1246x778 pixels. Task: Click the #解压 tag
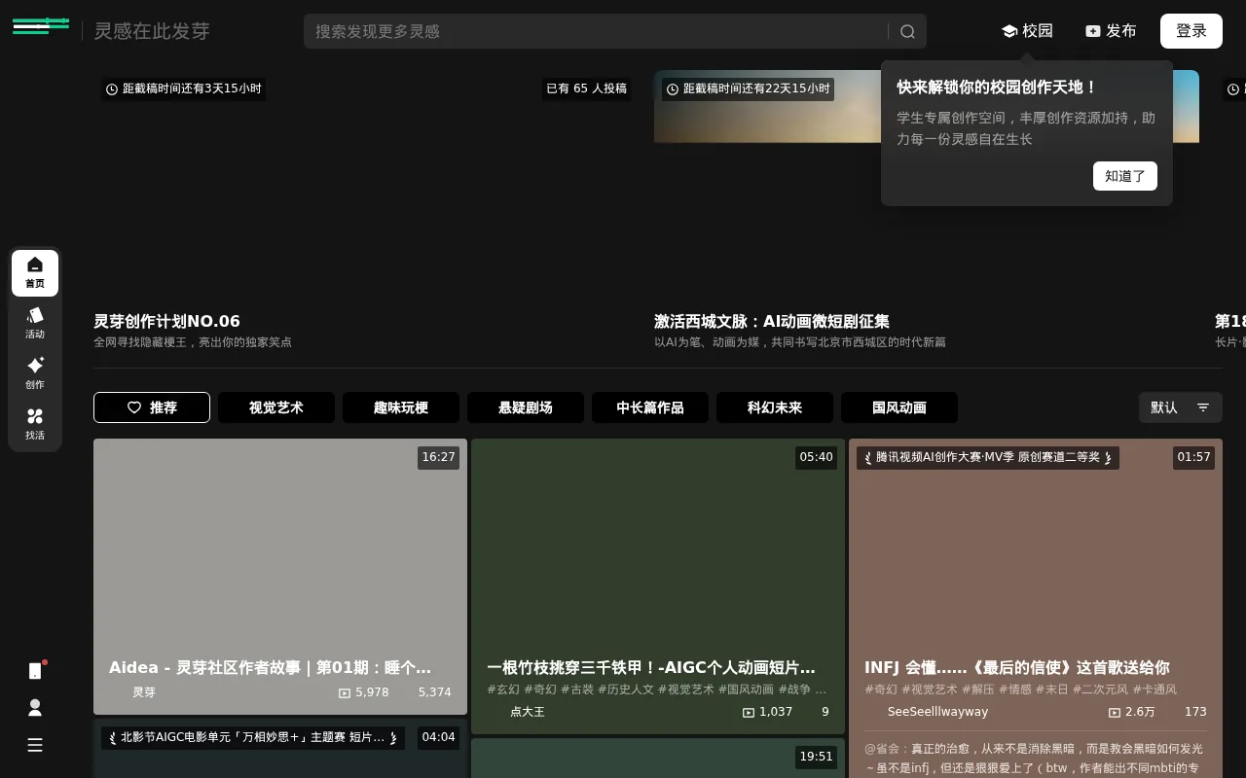[x=977, y=690]
